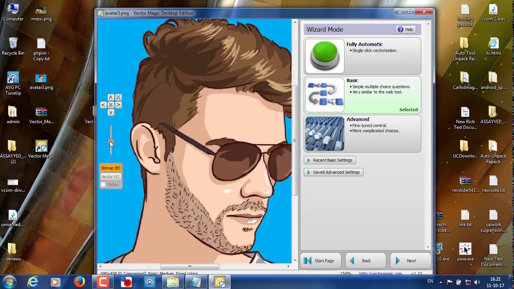Expand Recent Basic Settings
This screenshot has height=289, width=514.
tap(330, 160)
